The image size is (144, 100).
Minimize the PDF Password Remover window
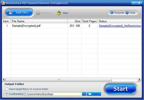(134, 3)
